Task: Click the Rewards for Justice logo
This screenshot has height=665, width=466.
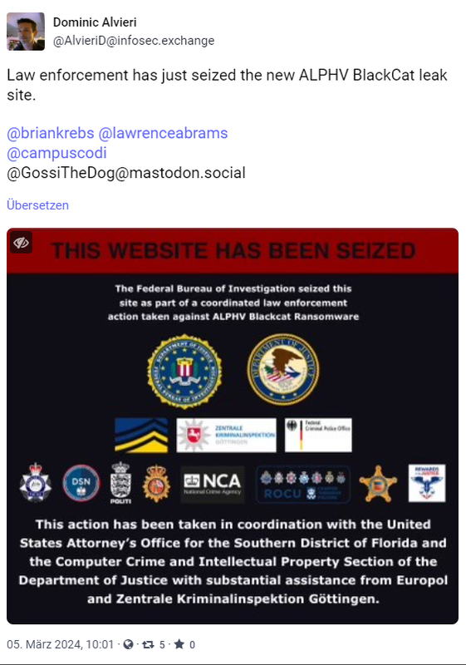Action: click(x=427, y=483)
